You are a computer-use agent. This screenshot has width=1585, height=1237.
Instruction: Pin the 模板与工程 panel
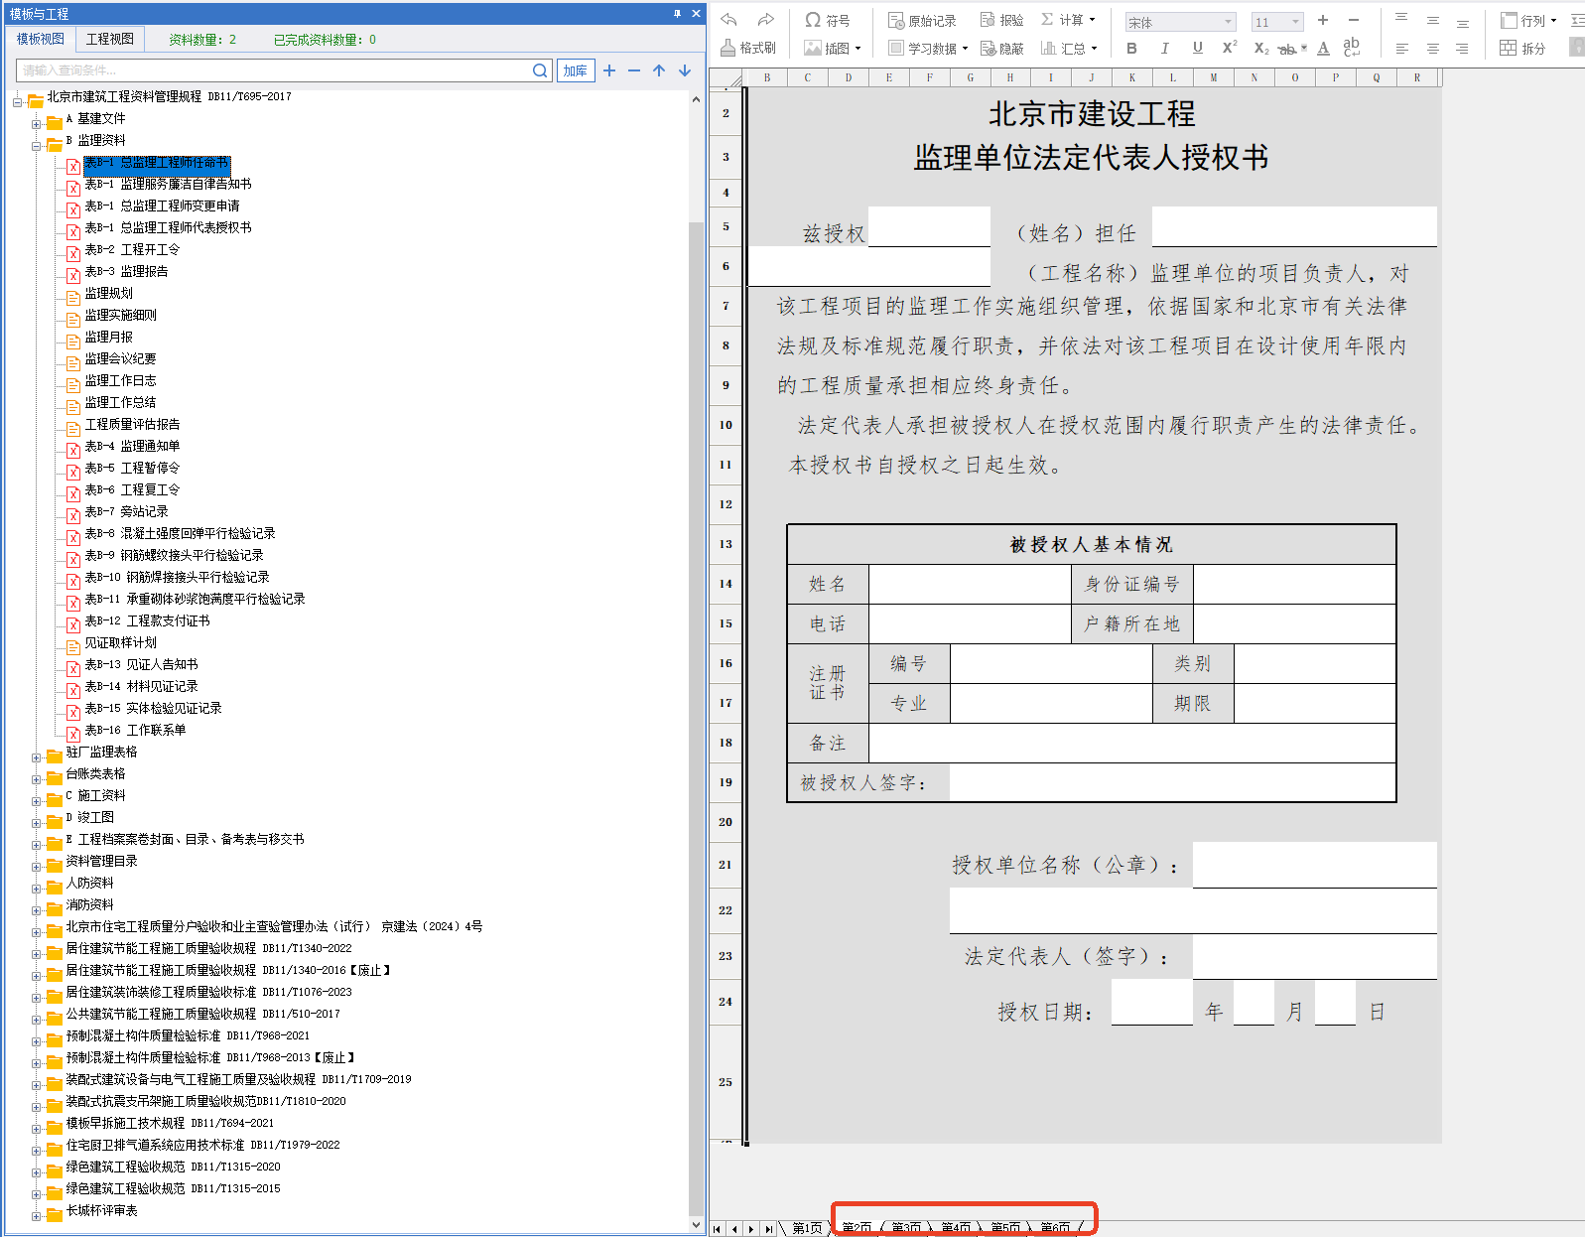tap(677, 14)
